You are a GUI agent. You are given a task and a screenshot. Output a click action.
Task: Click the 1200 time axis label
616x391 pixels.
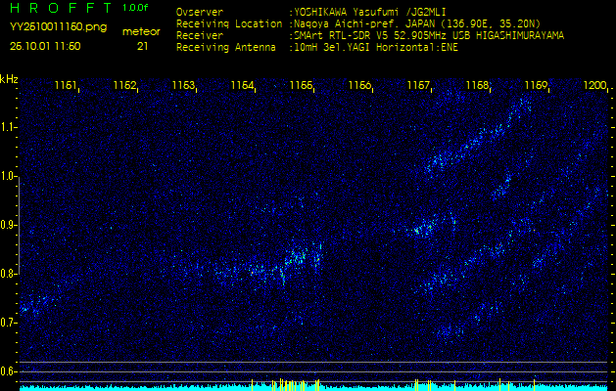[595, 85]
